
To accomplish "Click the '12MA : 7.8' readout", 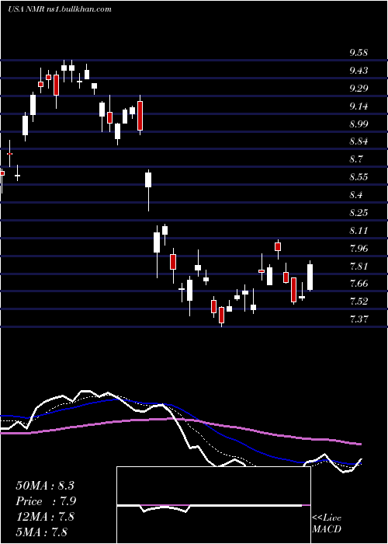I will [x=45, y=517].
